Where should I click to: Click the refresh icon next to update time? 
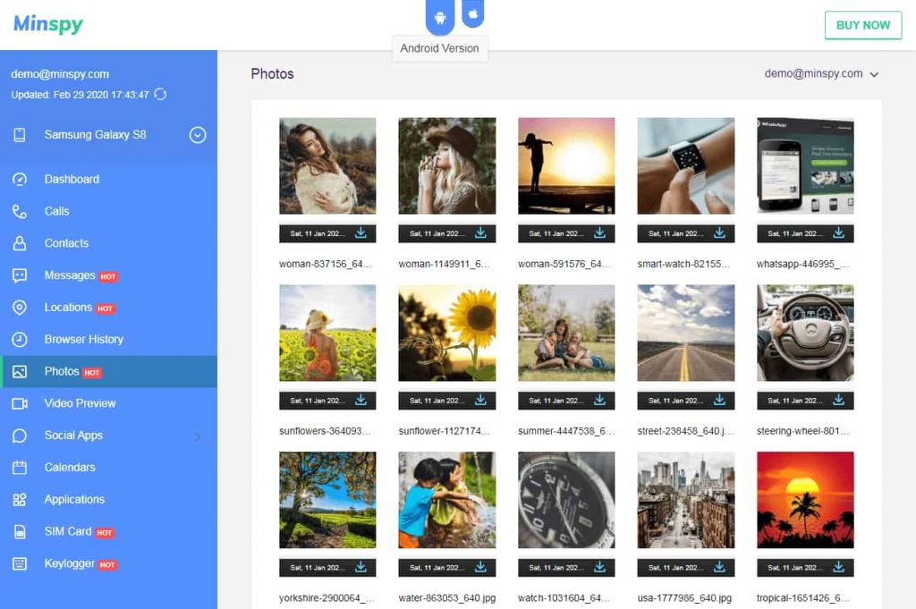[160, 94]
